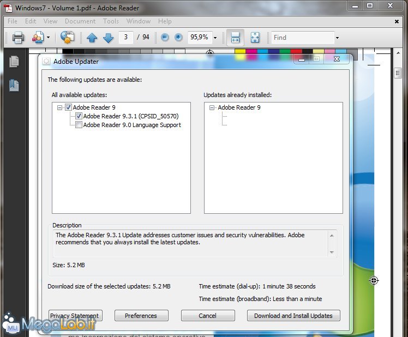The width and height of the screenshot is (408, 337).
Task: Open the Bookmarks panel in the sidebar
Action: [14, 86]
